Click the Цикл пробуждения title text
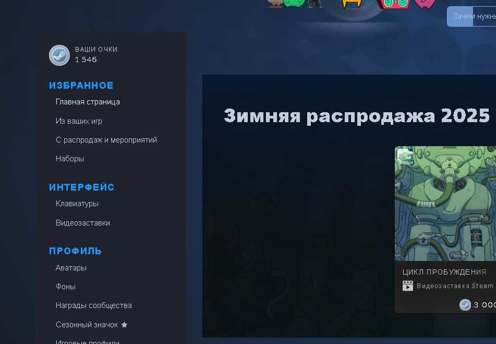 444,272
